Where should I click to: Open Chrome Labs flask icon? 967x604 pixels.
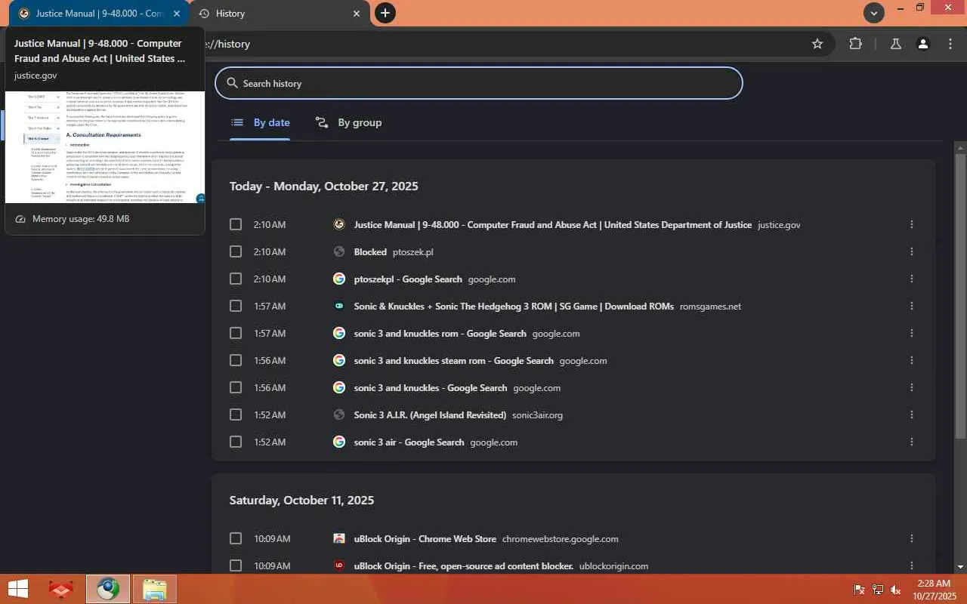tap(896, 44)
